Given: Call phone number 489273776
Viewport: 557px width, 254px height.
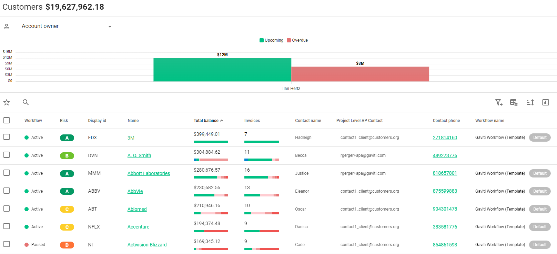Looking at the screenshot, I should click(x=445, y=155).
